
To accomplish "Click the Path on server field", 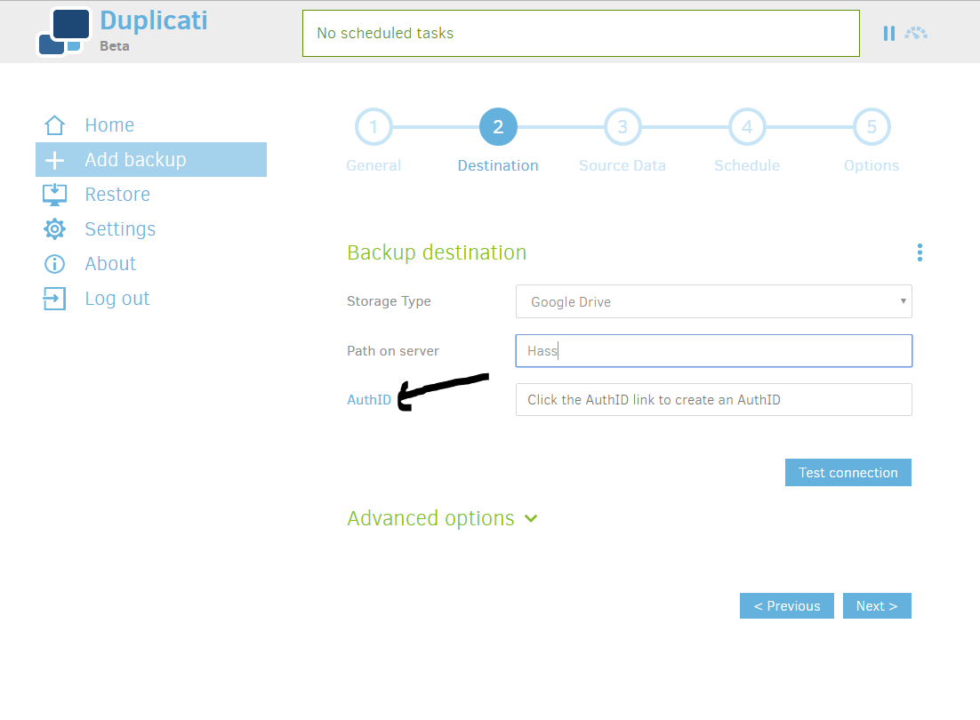I will (714, 351).
